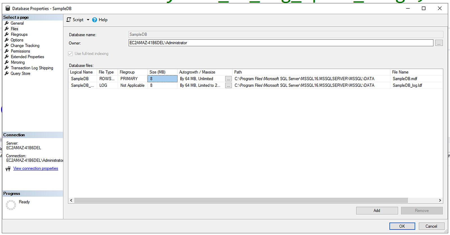Confirm with the OK button
This screenshot has width=450, height=235.
click(402, 226)
